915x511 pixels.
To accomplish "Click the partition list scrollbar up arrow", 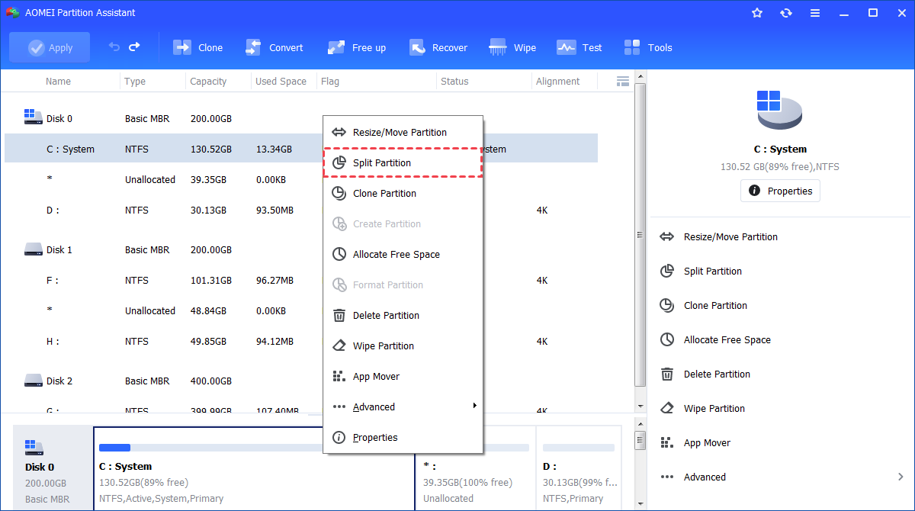I will click(640, 76).
